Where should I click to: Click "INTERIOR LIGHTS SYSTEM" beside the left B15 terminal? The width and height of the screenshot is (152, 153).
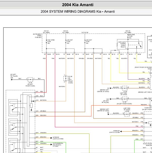[58, 138]
